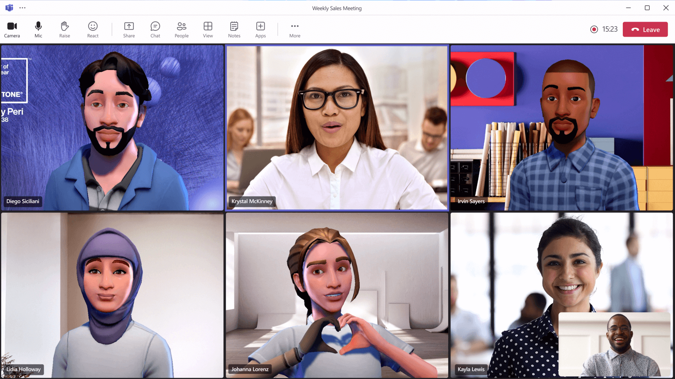
Task: Toggle the recording indicator
Action: [594, 29]
